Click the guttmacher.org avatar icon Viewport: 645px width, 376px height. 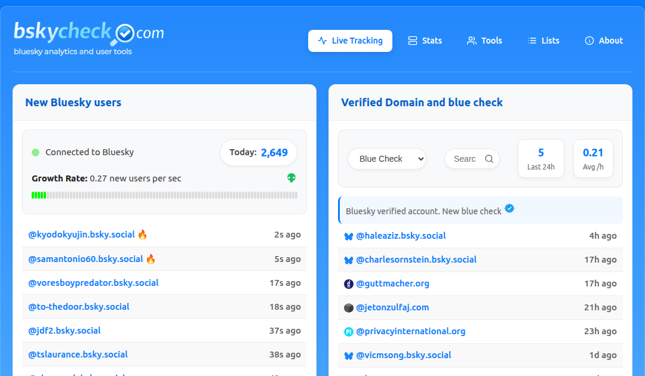[349, 284]
